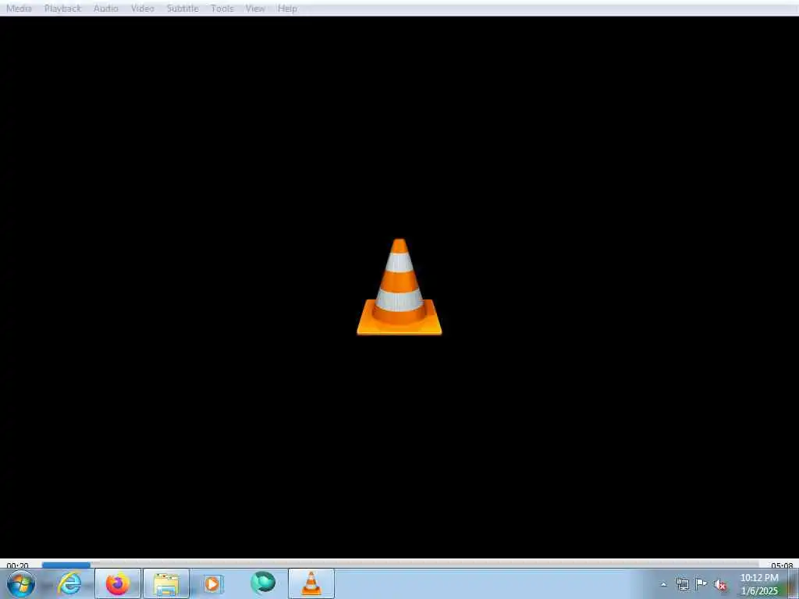Click the VLC cone logo in video area
This screenshot has width=799, height=599.
point(399,287)
